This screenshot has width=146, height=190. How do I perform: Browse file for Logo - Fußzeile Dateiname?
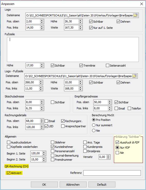click(134, 76)
